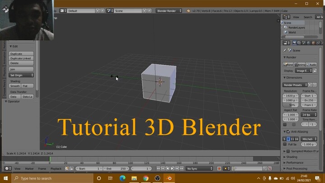Open the timeline Playback menu

coord(56,169)
